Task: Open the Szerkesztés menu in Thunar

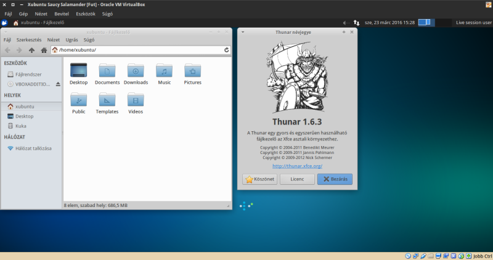Action: coord(29,40)
